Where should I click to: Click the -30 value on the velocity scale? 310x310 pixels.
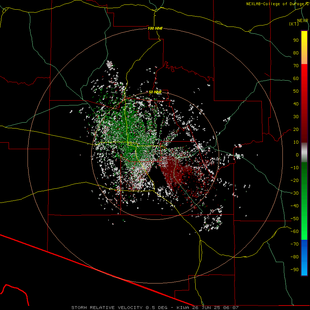click(294, 193)
